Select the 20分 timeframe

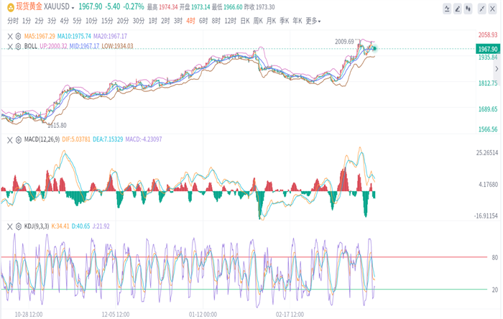click(x=123, y=21)
